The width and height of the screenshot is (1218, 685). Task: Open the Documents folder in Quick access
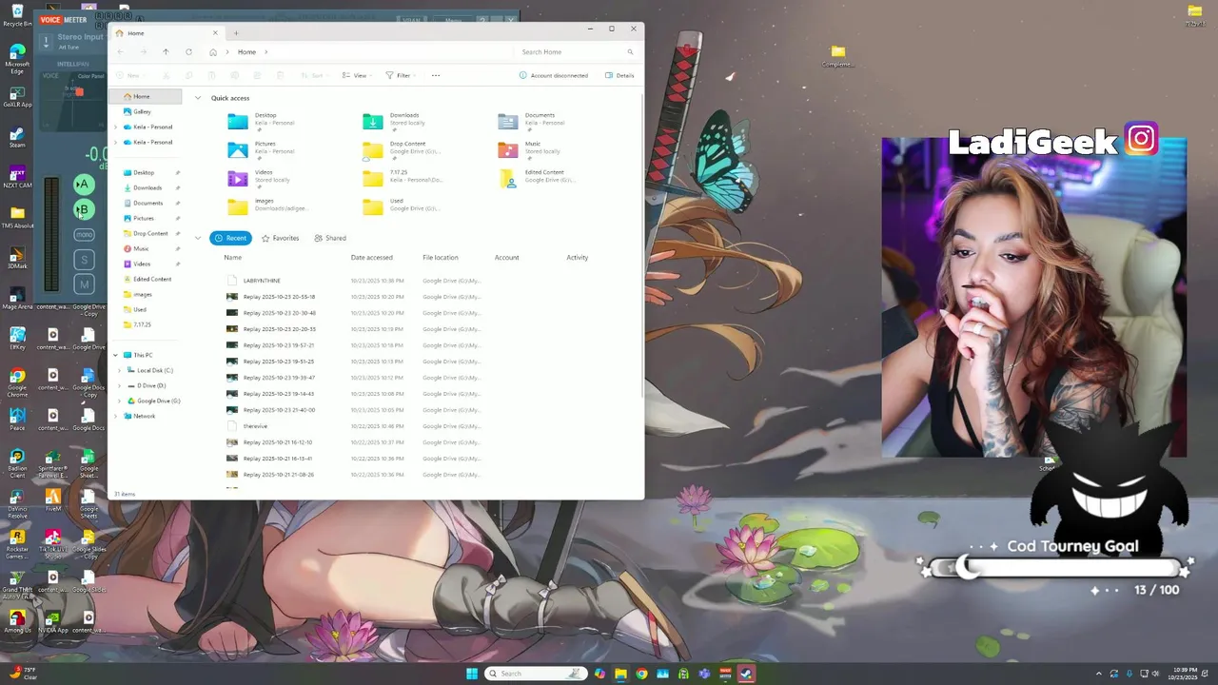click(x=533, y=121)
